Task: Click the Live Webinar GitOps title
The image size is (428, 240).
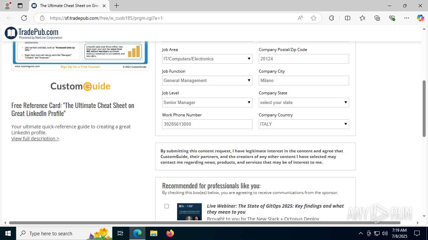Action: tap(275, 209)
